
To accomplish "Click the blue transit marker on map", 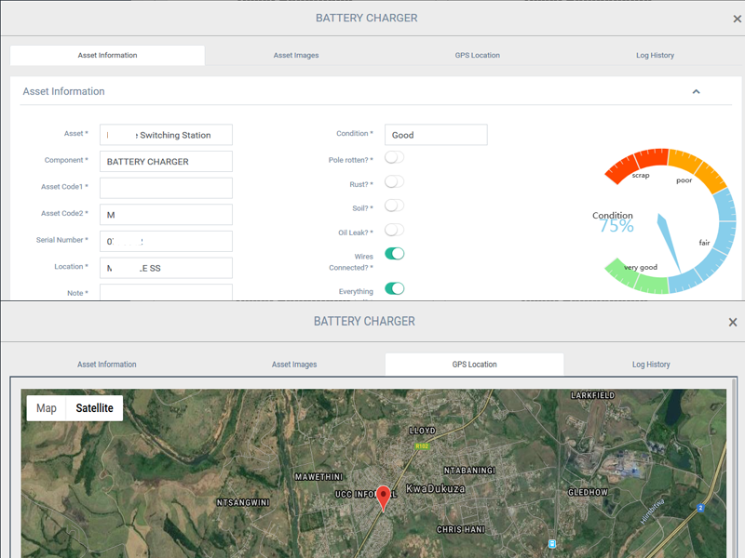I will (x=553, y=544).
